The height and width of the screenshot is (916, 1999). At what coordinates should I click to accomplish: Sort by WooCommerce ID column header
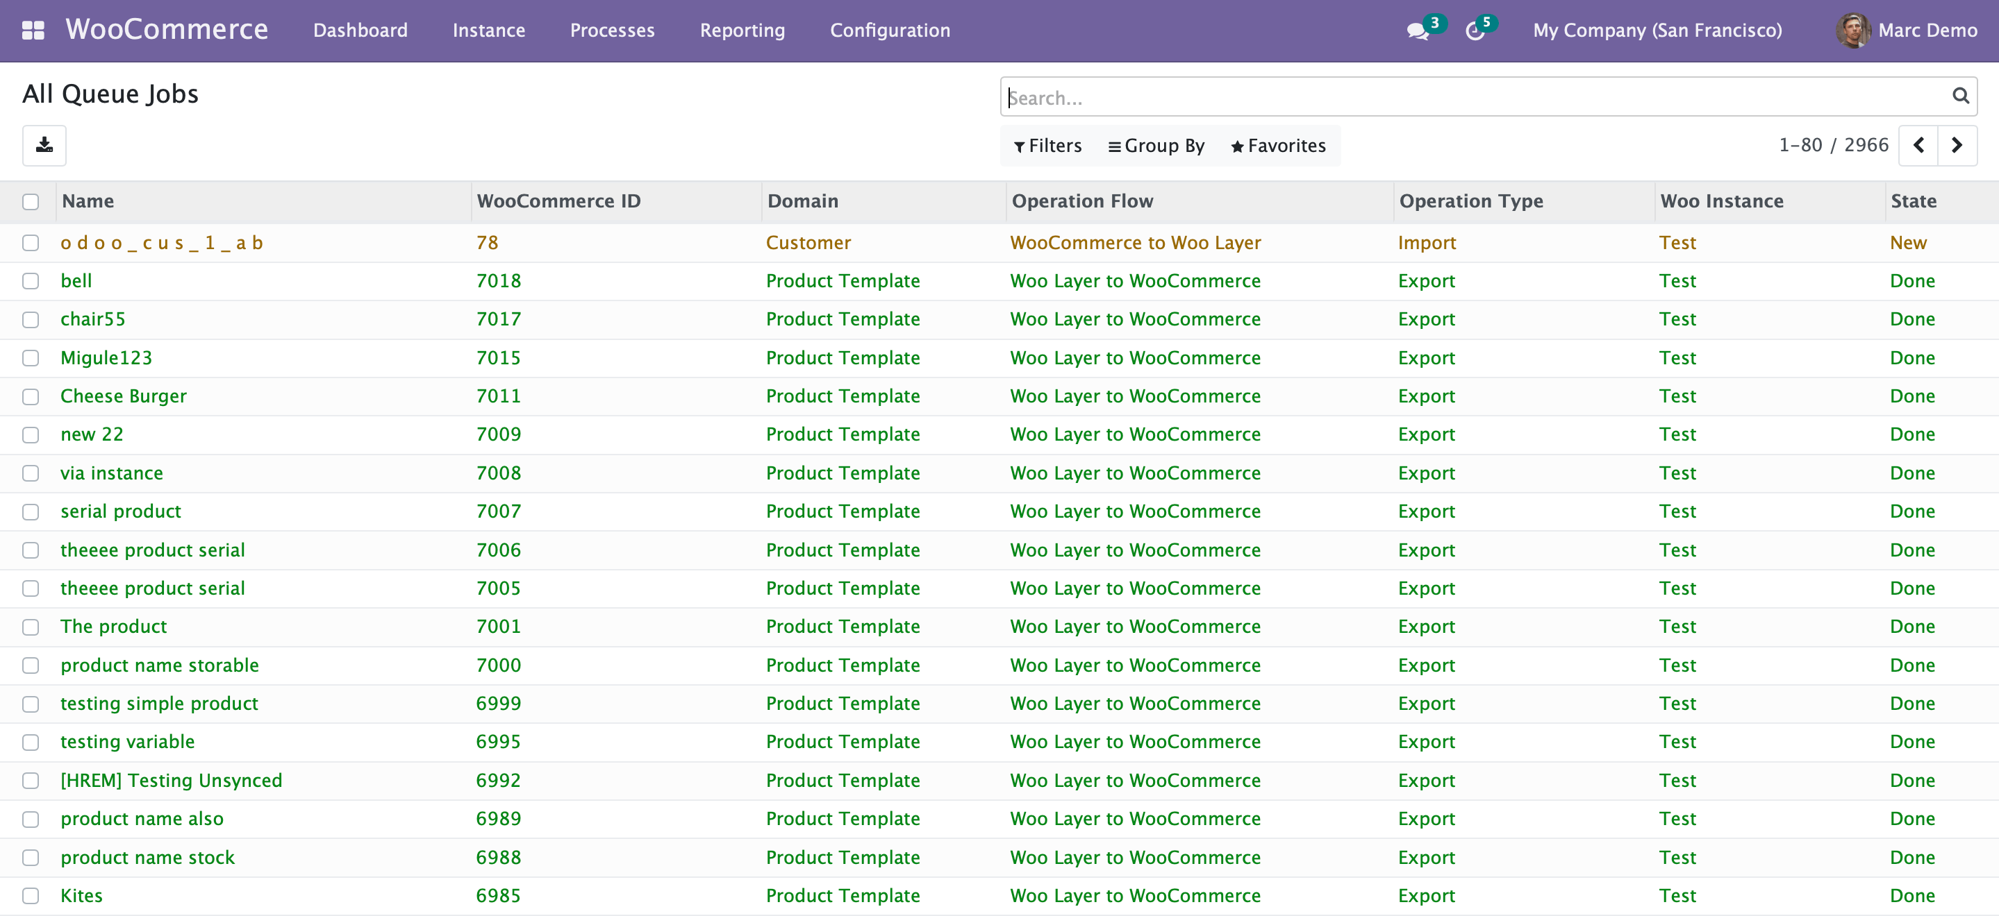[x=558, y=201]
